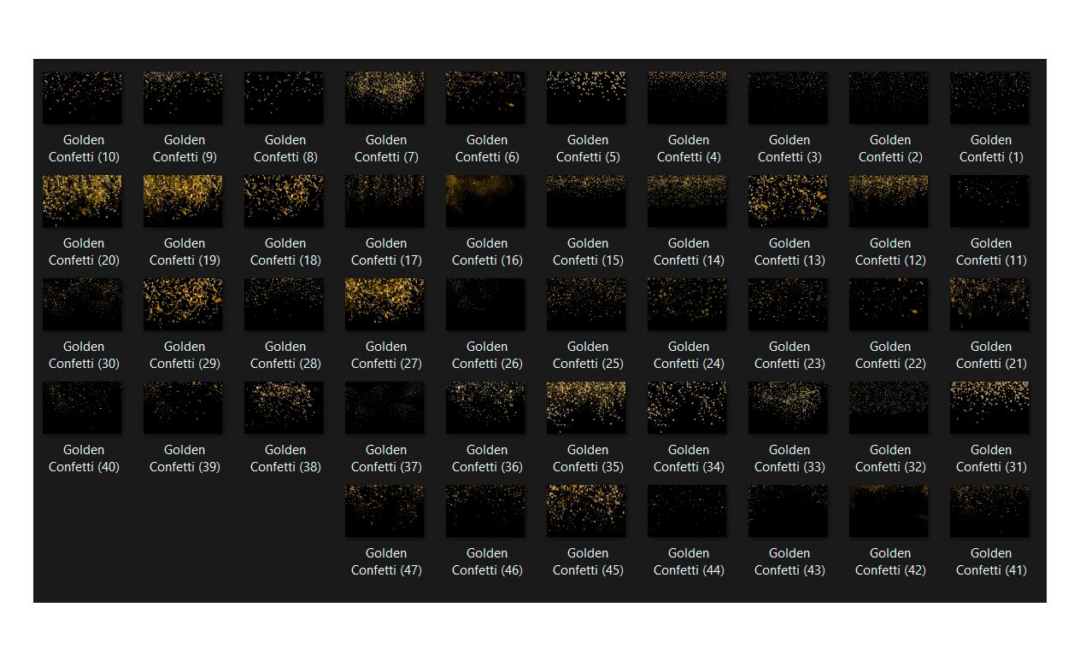Click the "Golden Confetti (40)" file name
The image size is (1080, 654).
(x=84, y=458)
